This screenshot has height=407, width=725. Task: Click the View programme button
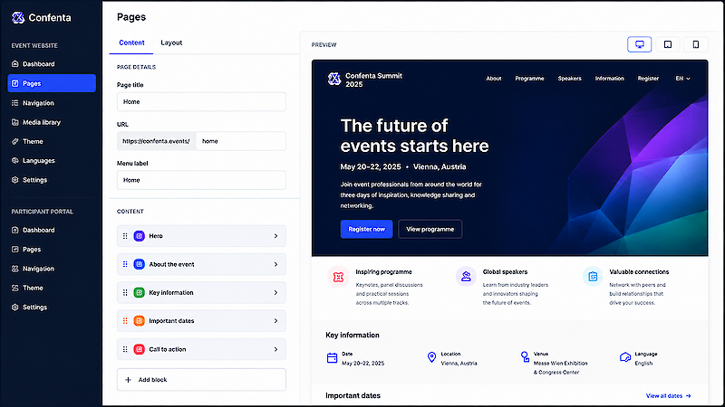(x=430, y=229)
